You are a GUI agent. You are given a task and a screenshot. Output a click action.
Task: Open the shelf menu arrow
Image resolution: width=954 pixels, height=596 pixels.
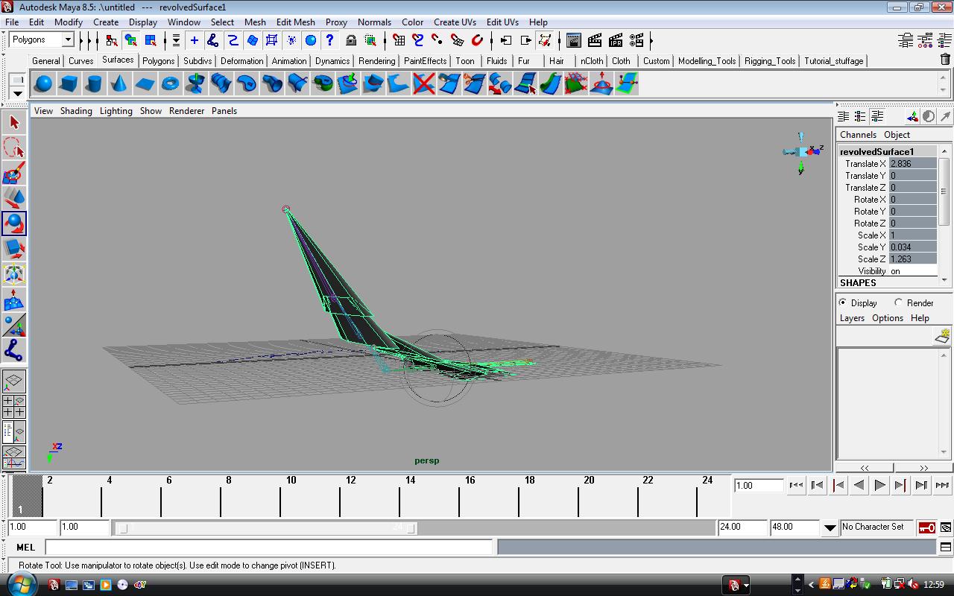click(x=18, y=93)
